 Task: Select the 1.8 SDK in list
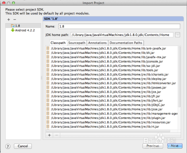click(x=23, y=26)
